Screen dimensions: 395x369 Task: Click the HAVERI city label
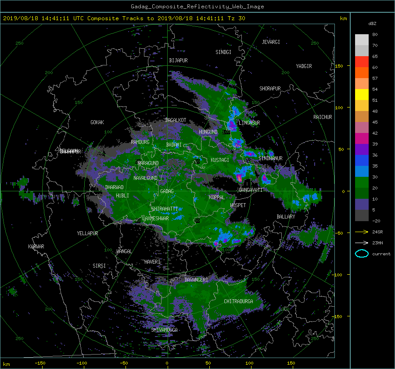152,262
